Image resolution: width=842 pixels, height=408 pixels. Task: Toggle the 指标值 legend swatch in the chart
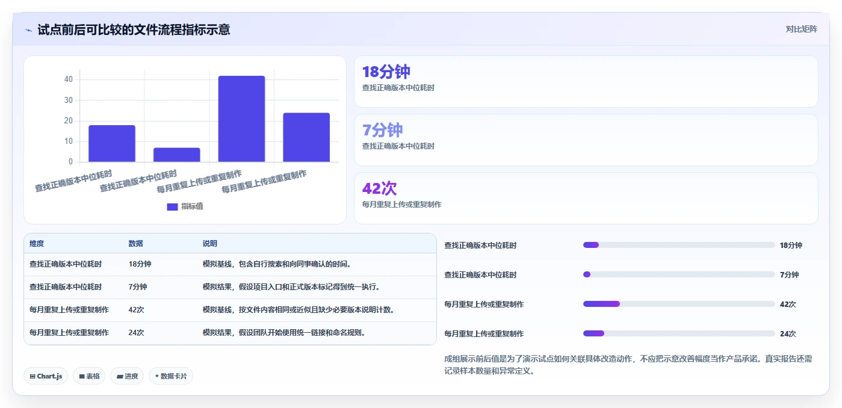(172, 206)
